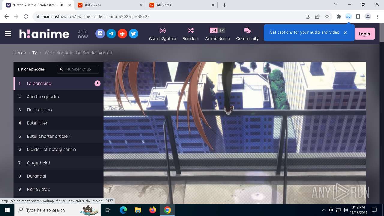Select episode 3 First mission

(x=58, y=110)
